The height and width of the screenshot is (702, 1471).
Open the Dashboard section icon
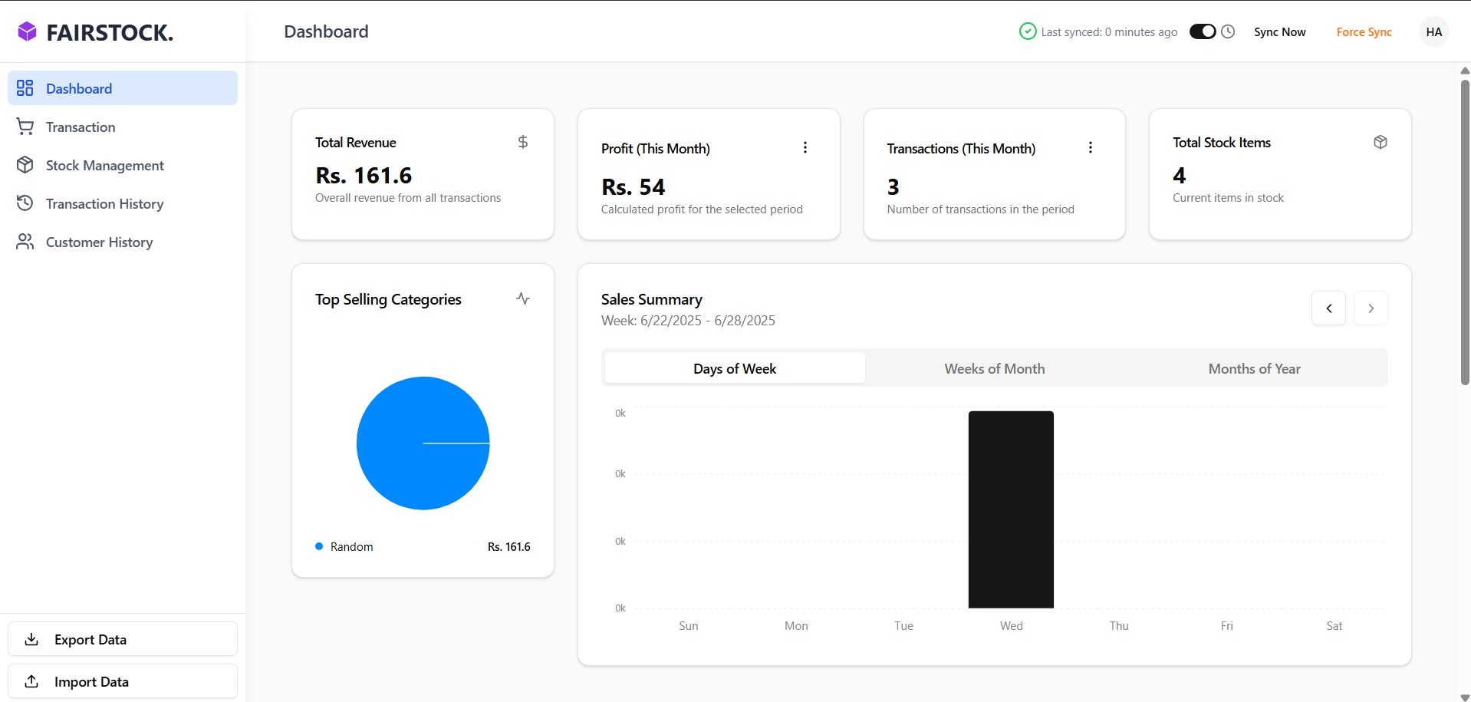pos(25,87)
